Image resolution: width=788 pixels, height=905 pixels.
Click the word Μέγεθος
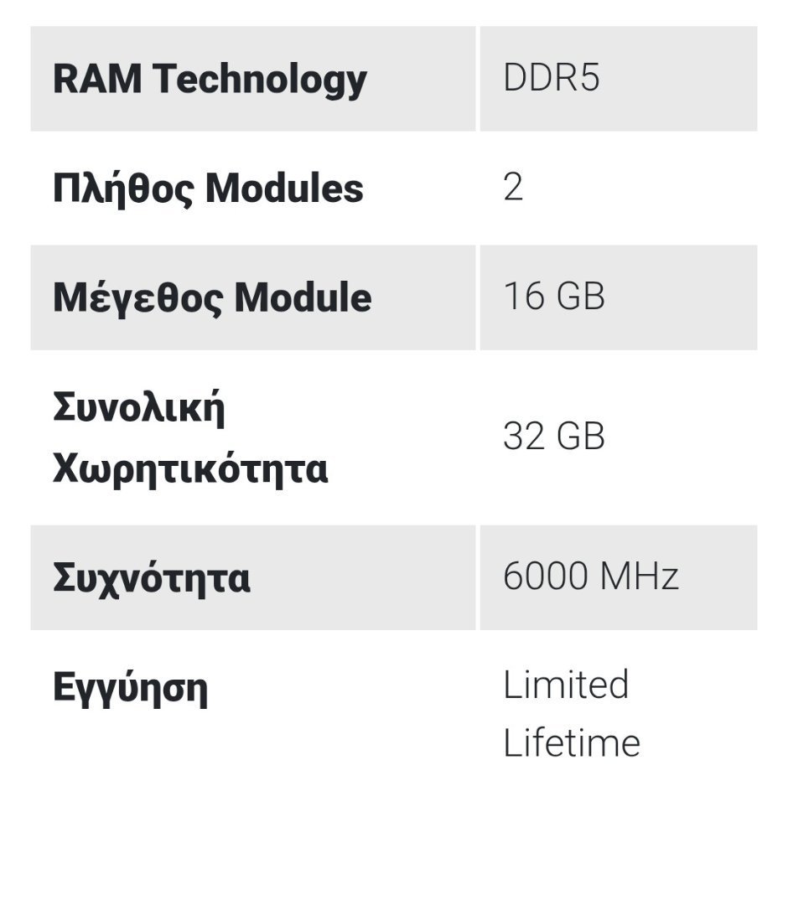[x=138, y=299]
